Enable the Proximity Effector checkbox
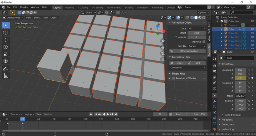The height and width of the screenshot is (136, 256). pos(173,78)
